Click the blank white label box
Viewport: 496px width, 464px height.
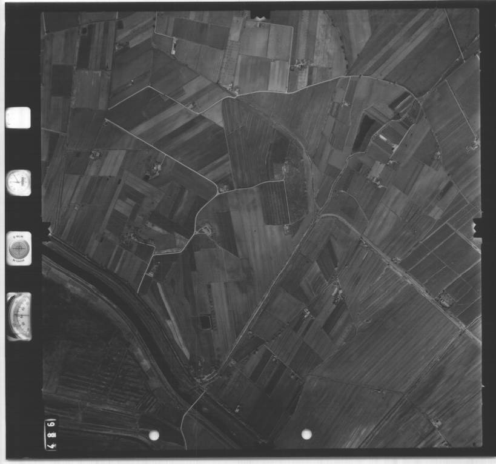coord(18,118)
